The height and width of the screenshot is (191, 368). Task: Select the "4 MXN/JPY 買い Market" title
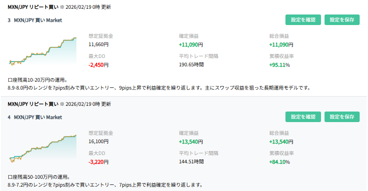35,117
